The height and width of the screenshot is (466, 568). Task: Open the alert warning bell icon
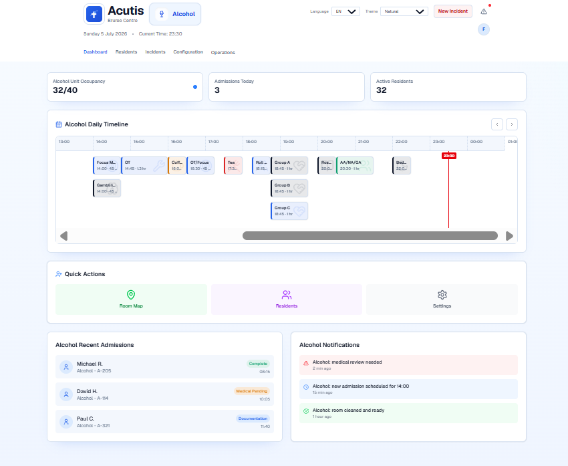pyautogui.click(x=484, y=11)
